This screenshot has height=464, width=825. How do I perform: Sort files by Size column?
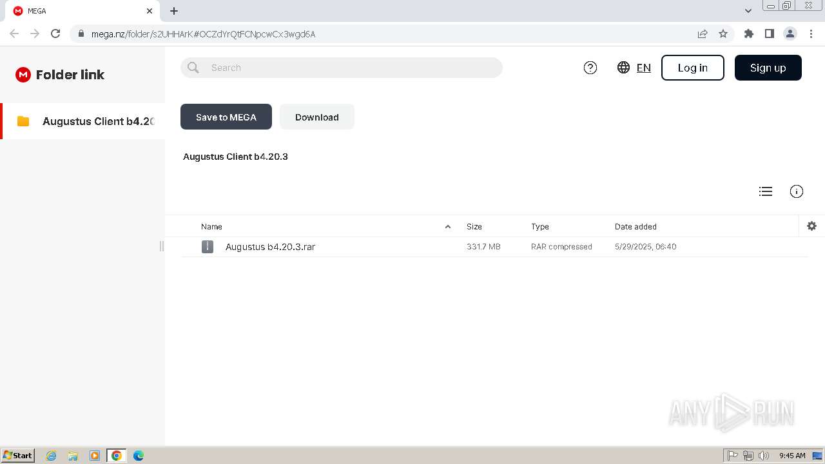tap(474, 227)
